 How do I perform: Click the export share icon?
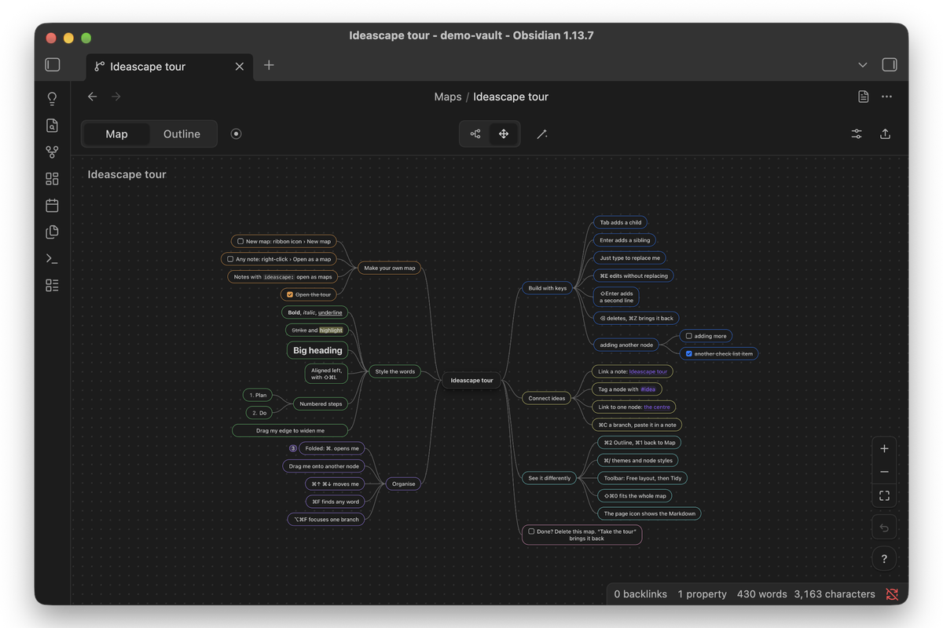[885, 134]
